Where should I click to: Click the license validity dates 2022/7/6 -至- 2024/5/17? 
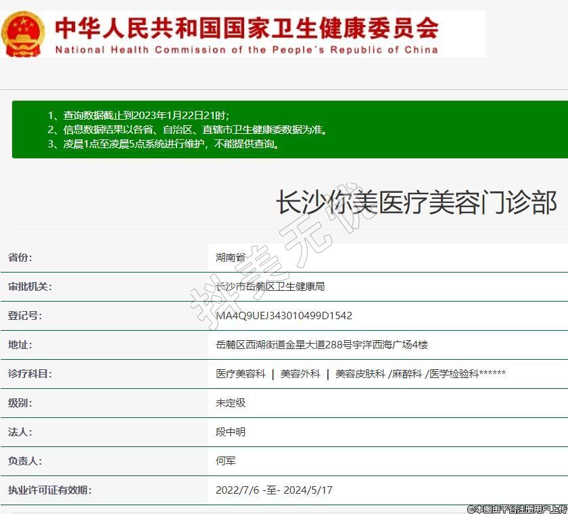click(274, 490)
